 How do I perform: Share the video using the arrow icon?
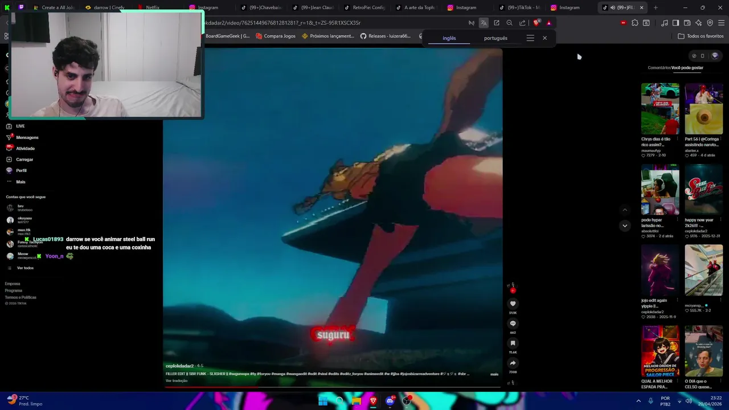click(x=513, y=363)
